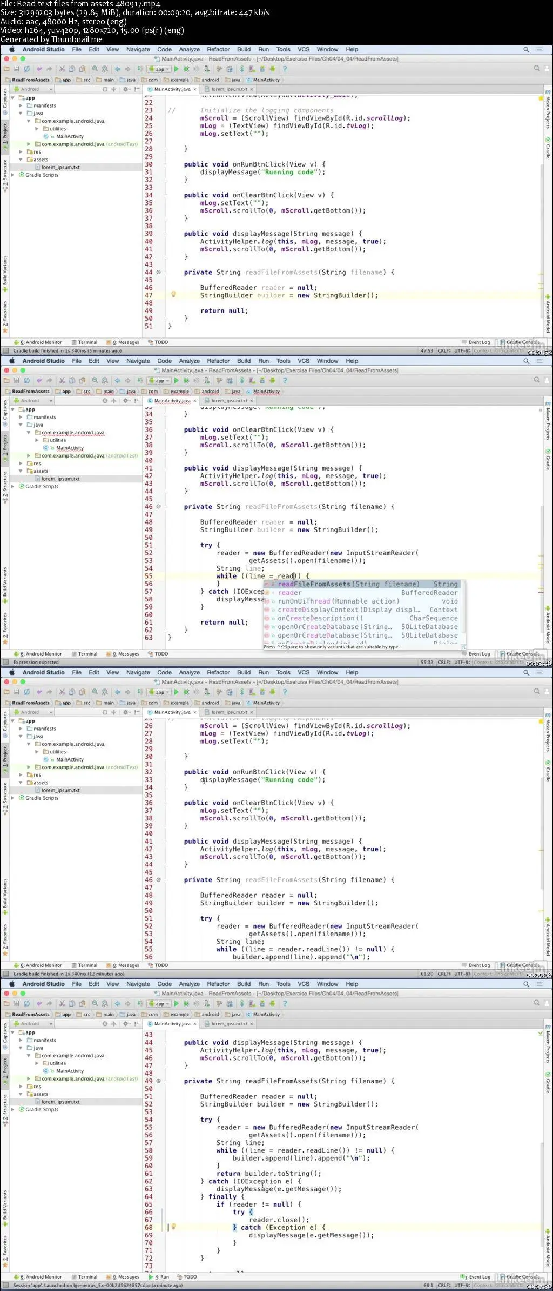
Task: Click the Synchronize icon in third frame toolbar
Action: (x=26, y=692)
